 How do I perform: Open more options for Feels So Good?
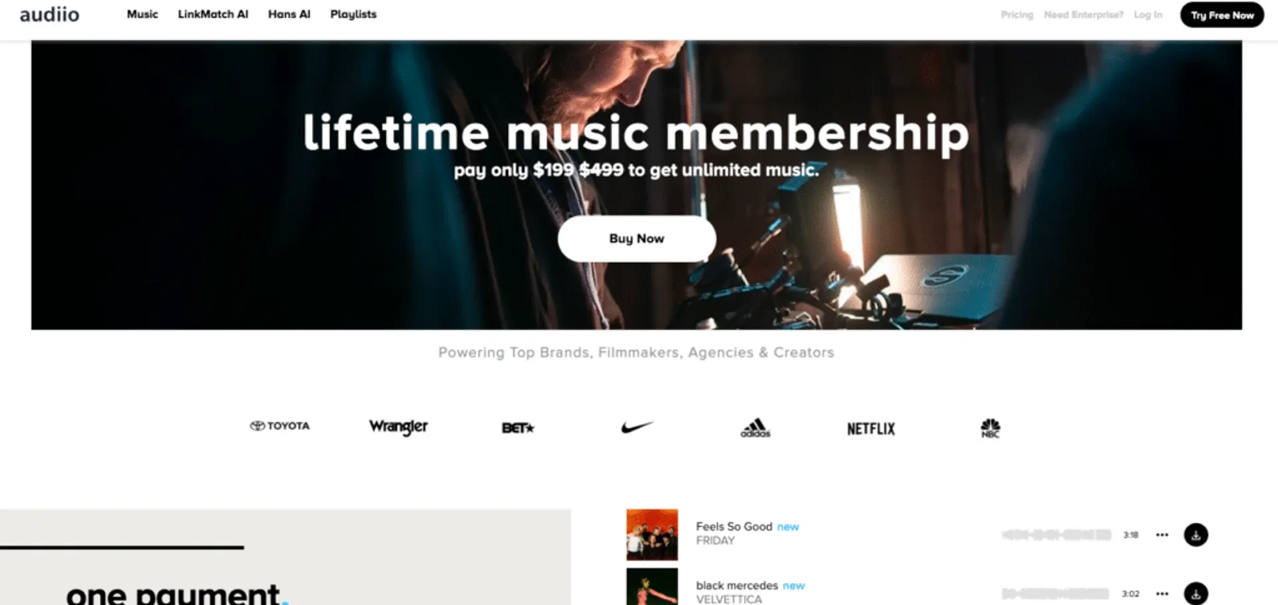1162,534
